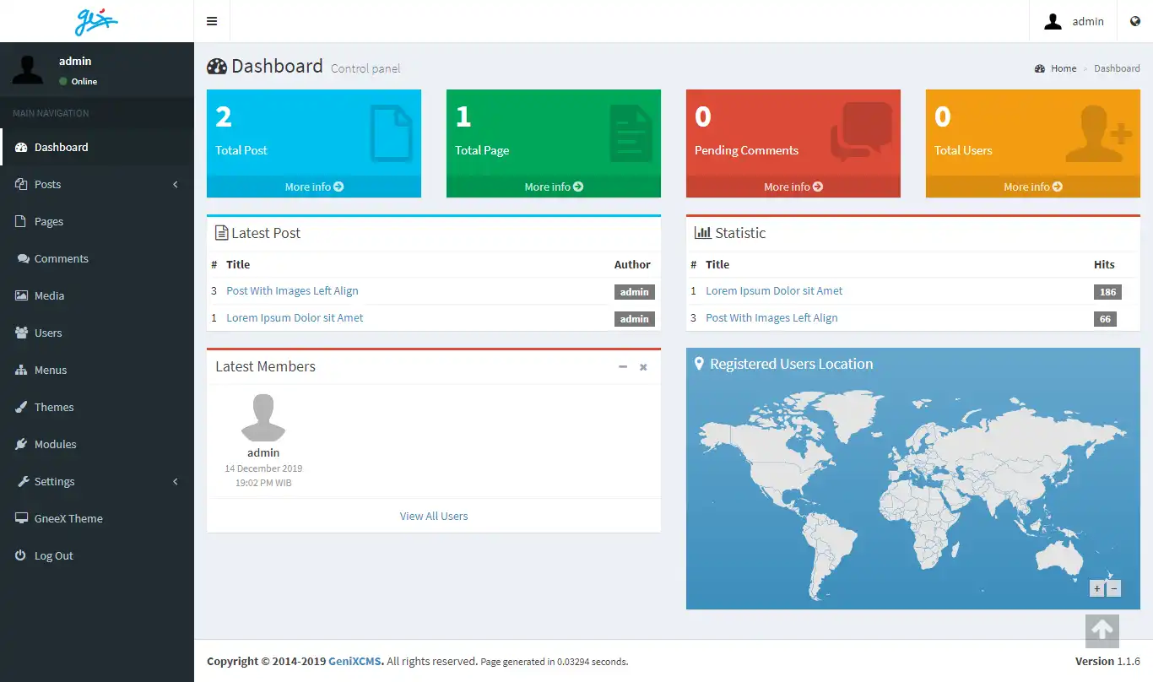Click the Home breadcrumb link
Viewport: 1153px width, 682px height.
click(1064, 68)
